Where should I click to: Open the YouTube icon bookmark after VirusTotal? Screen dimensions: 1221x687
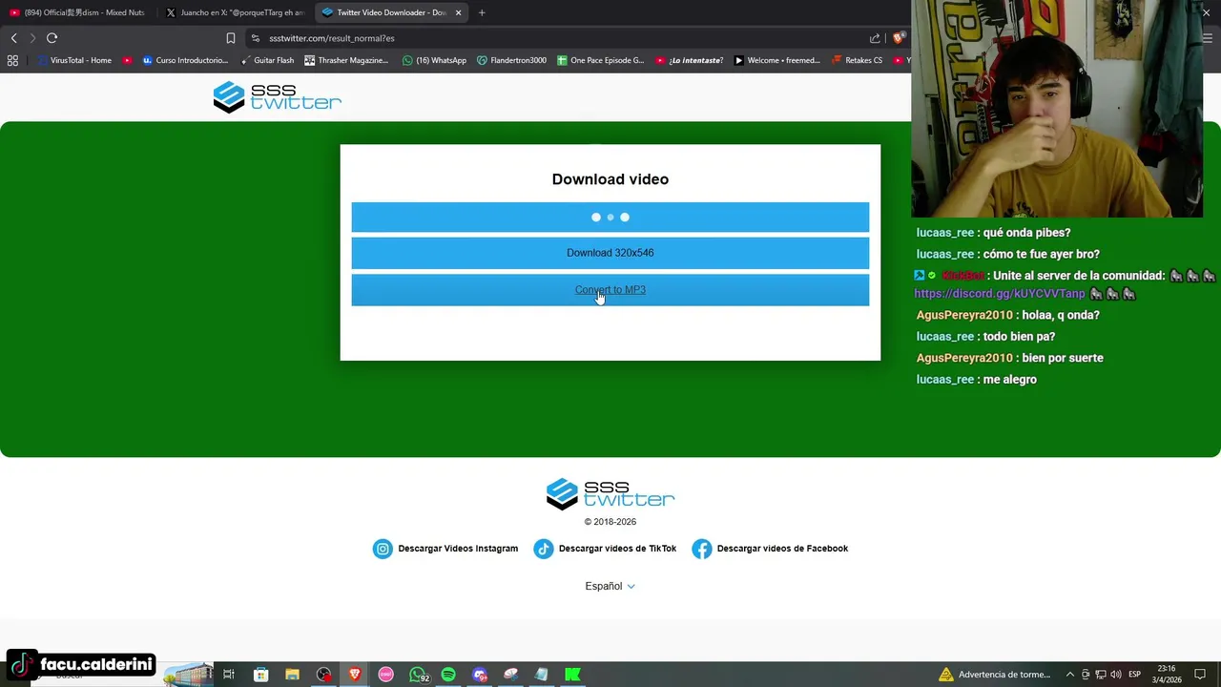(127, 60)
